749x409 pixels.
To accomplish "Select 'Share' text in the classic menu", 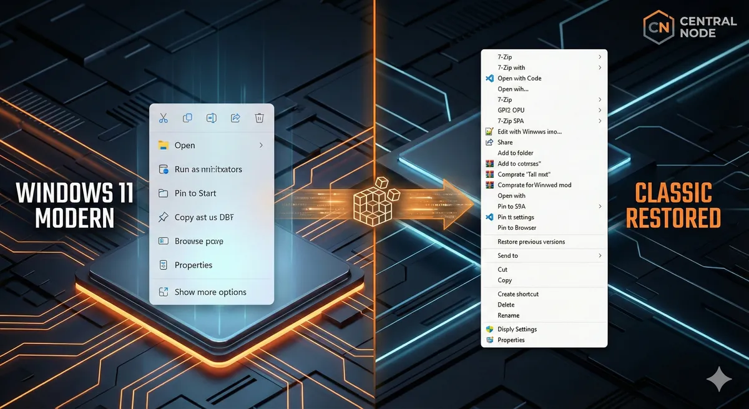I will [505, 142].
